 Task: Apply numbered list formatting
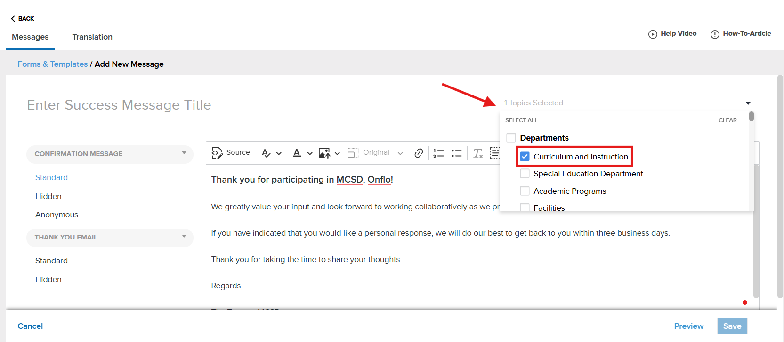(438, 153)
